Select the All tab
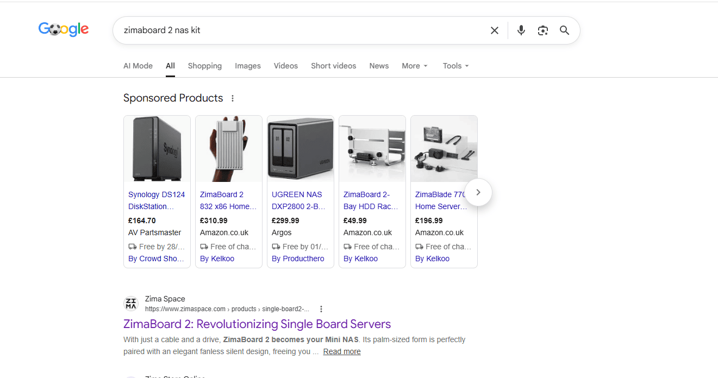Image resolution: width=718 pixels, height=378 pixels. [x=170, y=66]
